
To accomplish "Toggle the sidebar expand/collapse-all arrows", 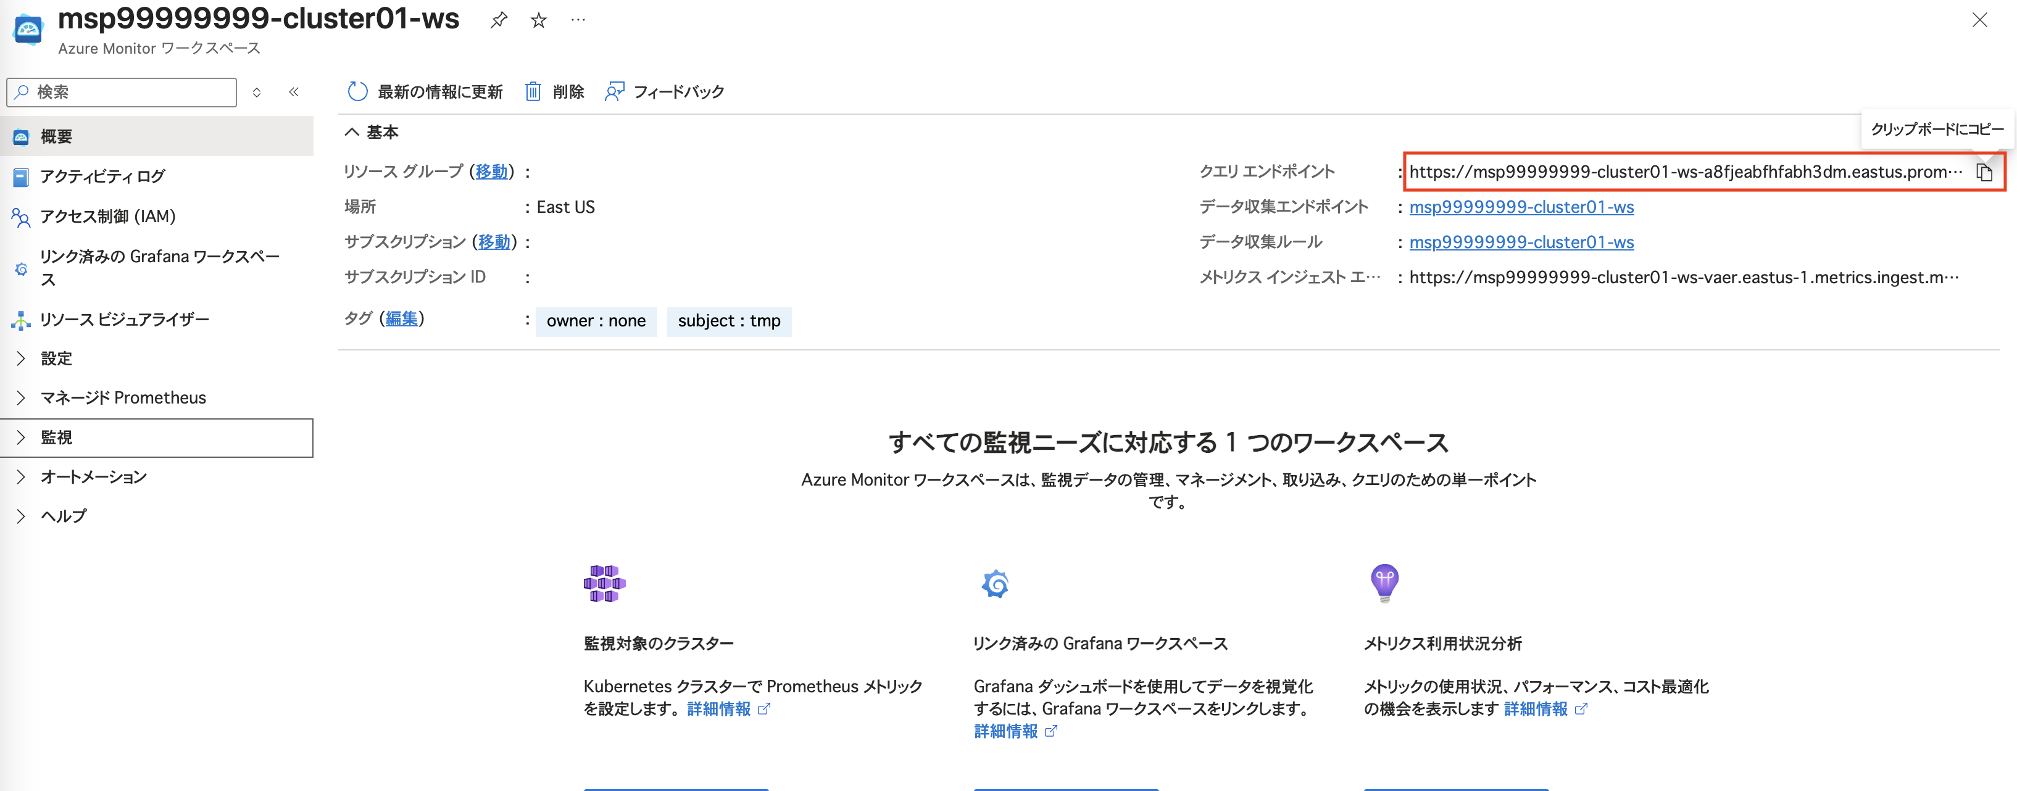I will click(257, 93).
